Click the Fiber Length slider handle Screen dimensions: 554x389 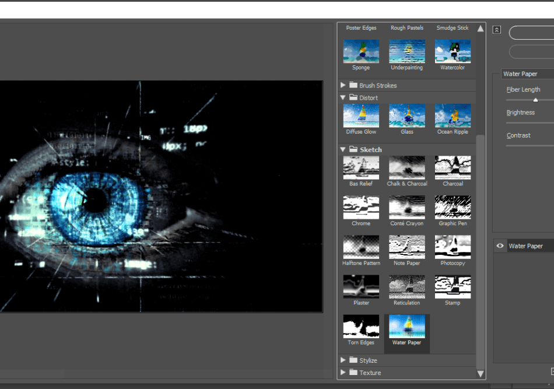535,100
